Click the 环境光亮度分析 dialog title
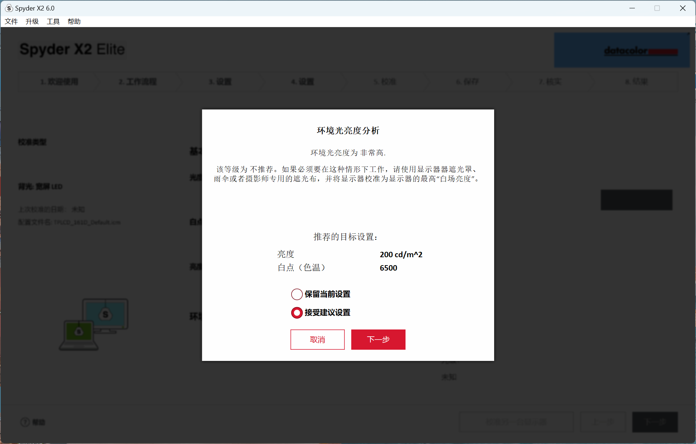Screen dimensions: 696x444 point(348,130)
